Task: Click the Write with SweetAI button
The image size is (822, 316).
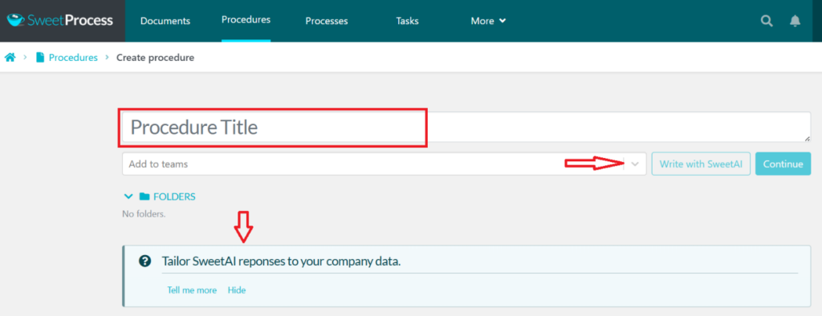Action: coord(701,164)
